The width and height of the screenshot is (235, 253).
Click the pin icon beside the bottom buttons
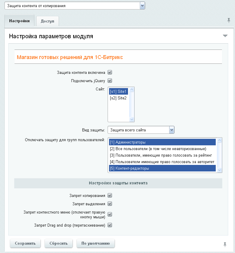point(225,244)
